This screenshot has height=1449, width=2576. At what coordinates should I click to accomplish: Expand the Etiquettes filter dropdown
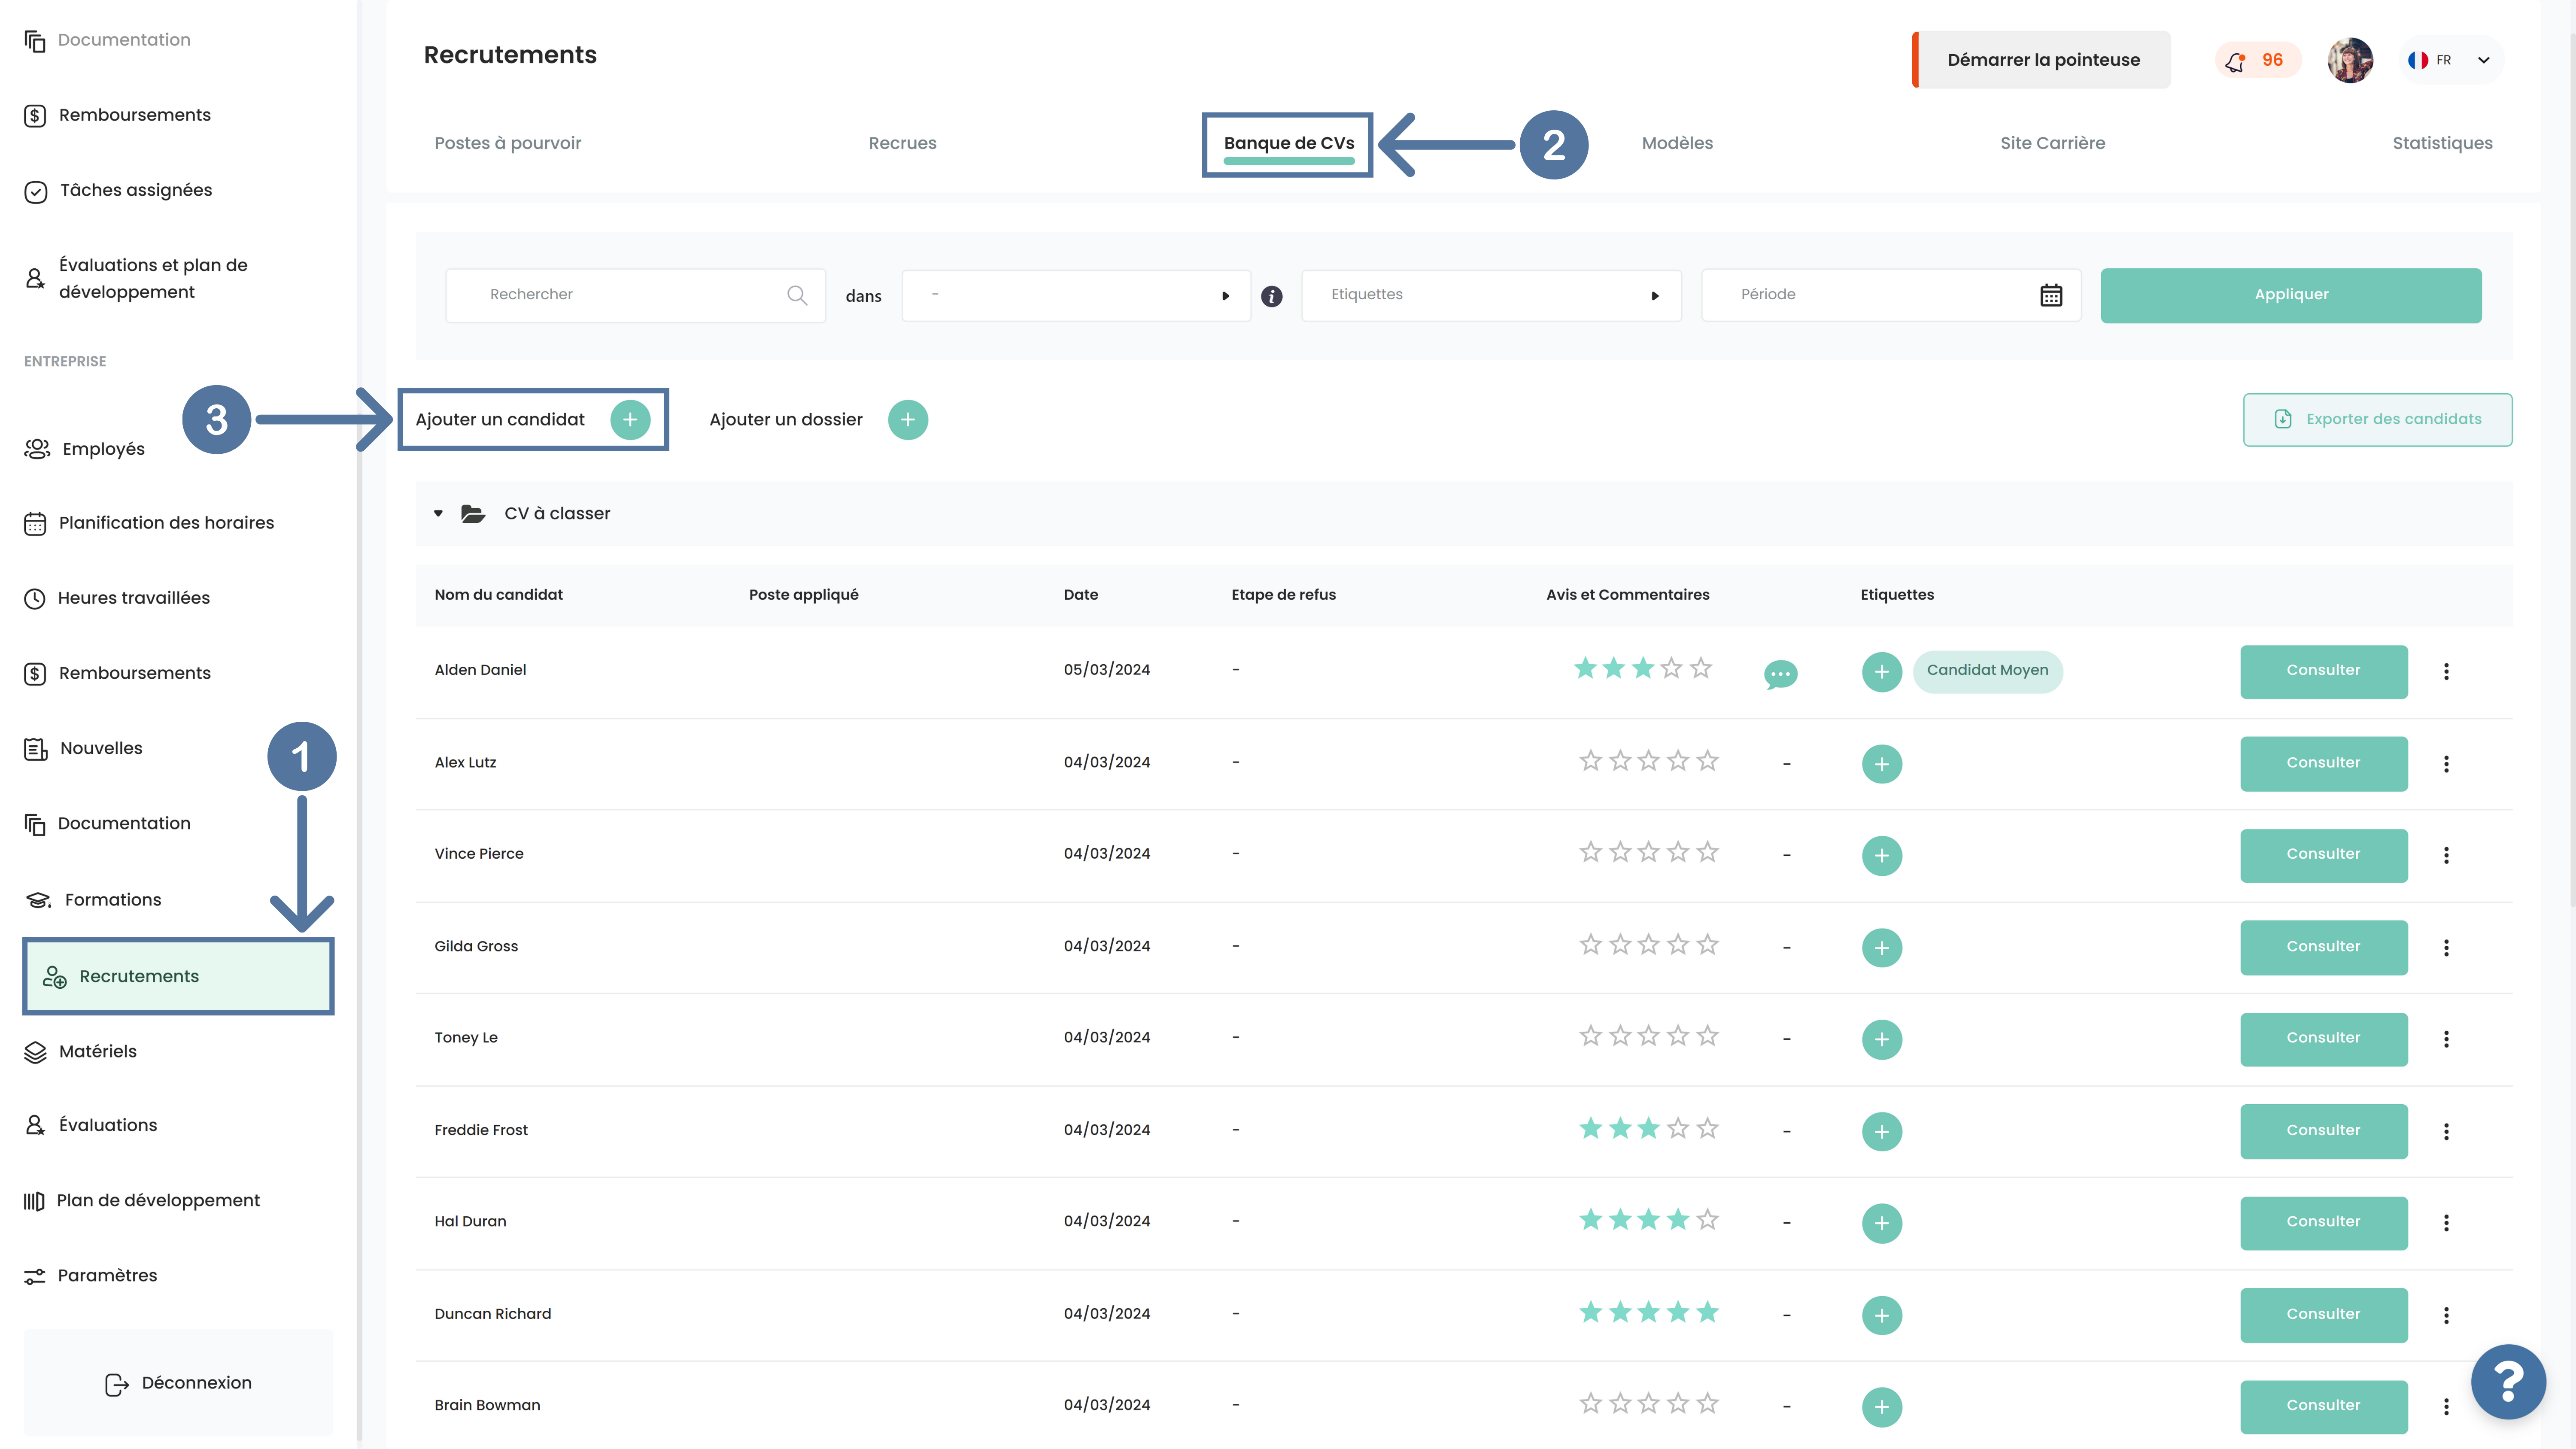1491,295
